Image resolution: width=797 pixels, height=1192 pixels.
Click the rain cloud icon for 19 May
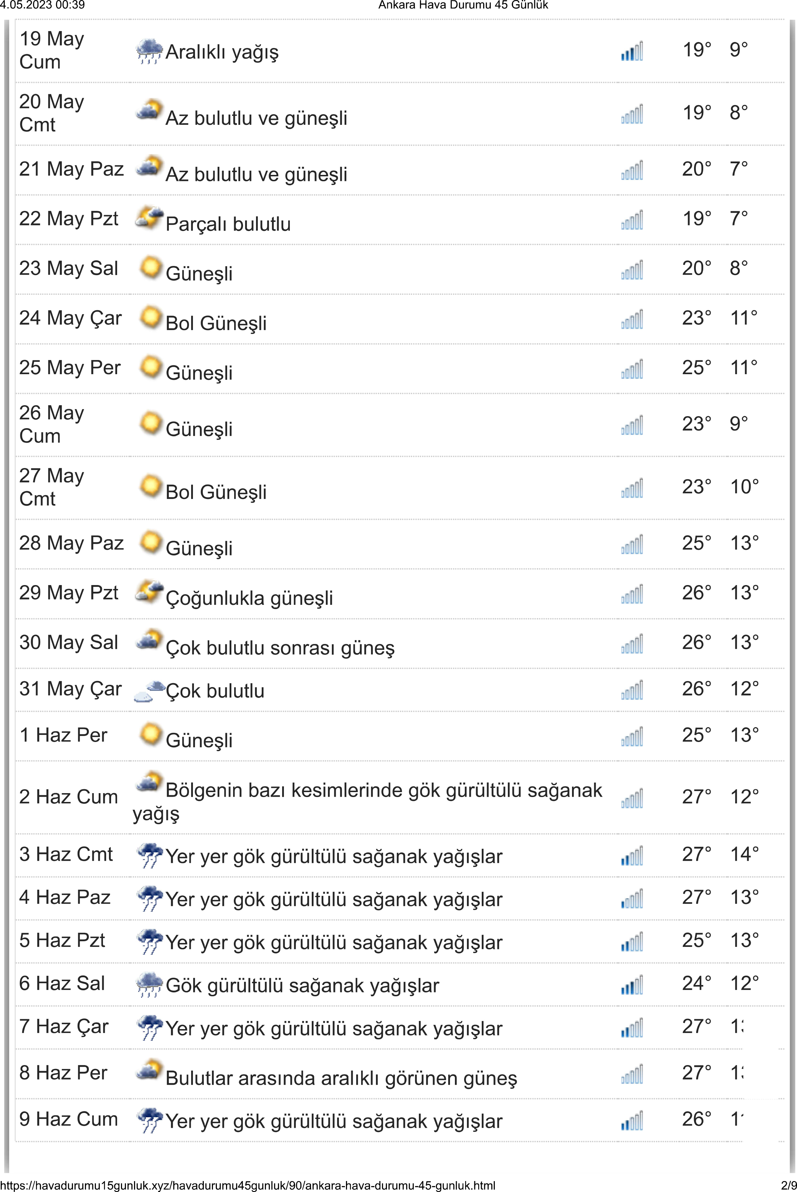[150, 51]
